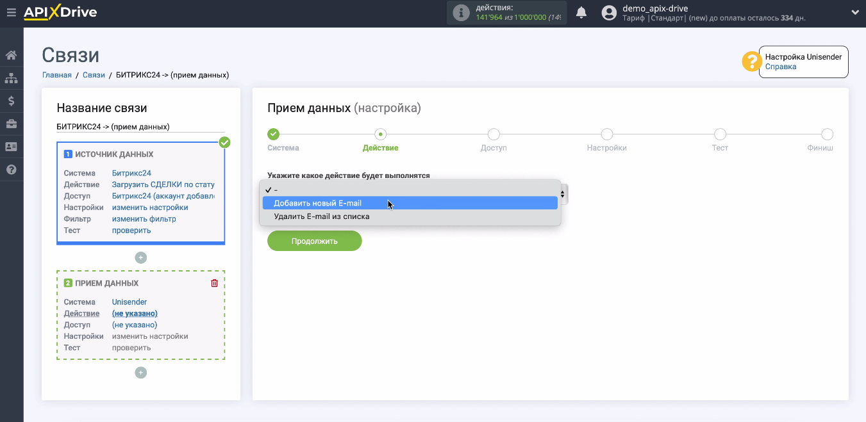The height and width of the screenshot is (422, 866).
Task: Click Доступ (не указано) link
Action: [135, 325]
